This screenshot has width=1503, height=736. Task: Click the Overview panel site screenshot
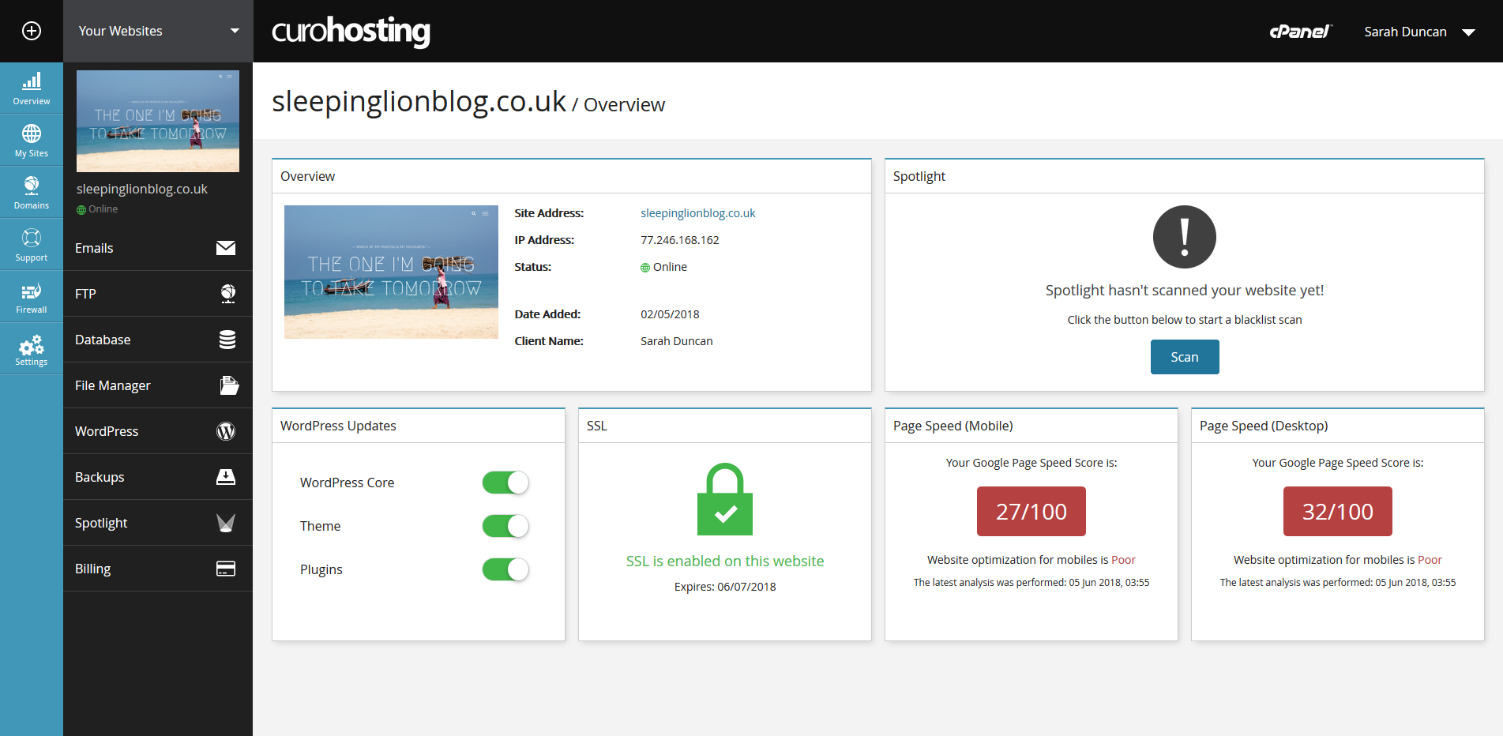[x=391, y=272]
